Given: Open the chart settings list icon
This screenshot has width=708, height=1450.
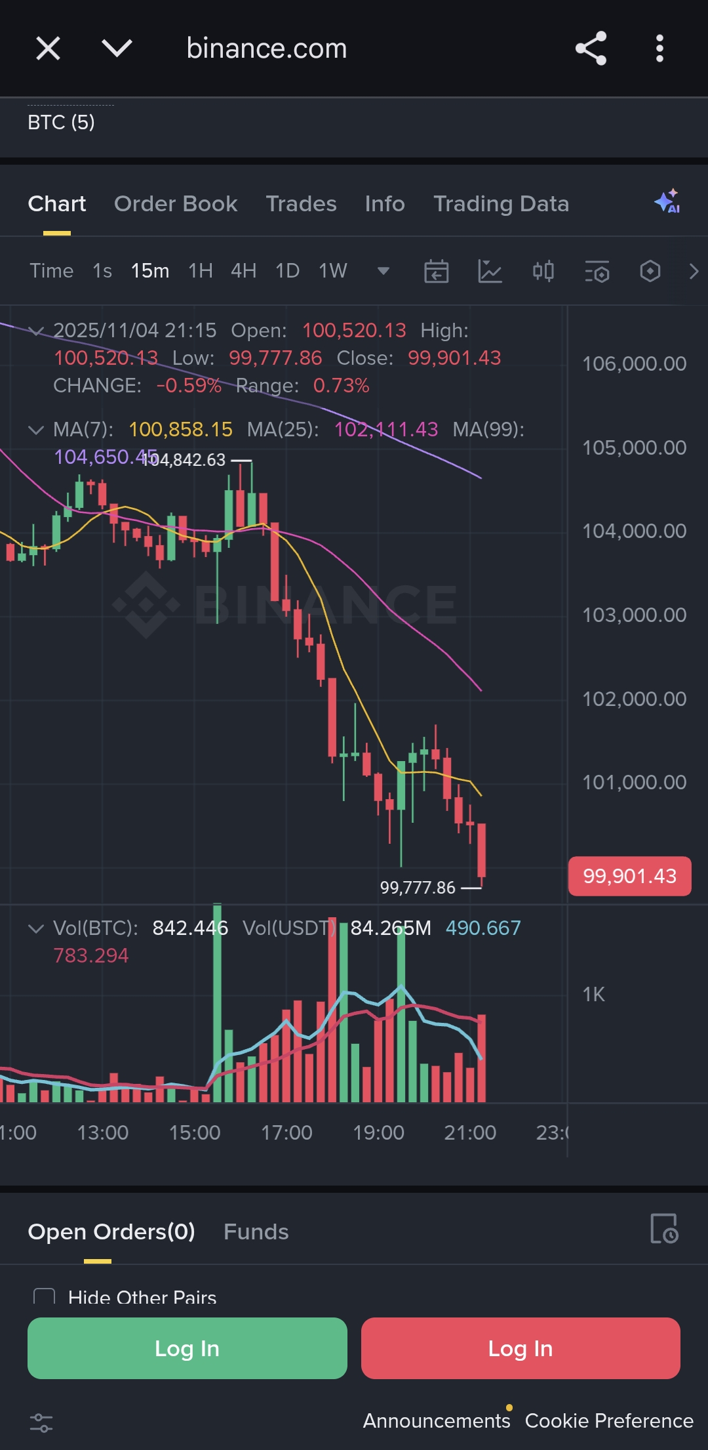Looking at the screenshot, I should point(597,271).
